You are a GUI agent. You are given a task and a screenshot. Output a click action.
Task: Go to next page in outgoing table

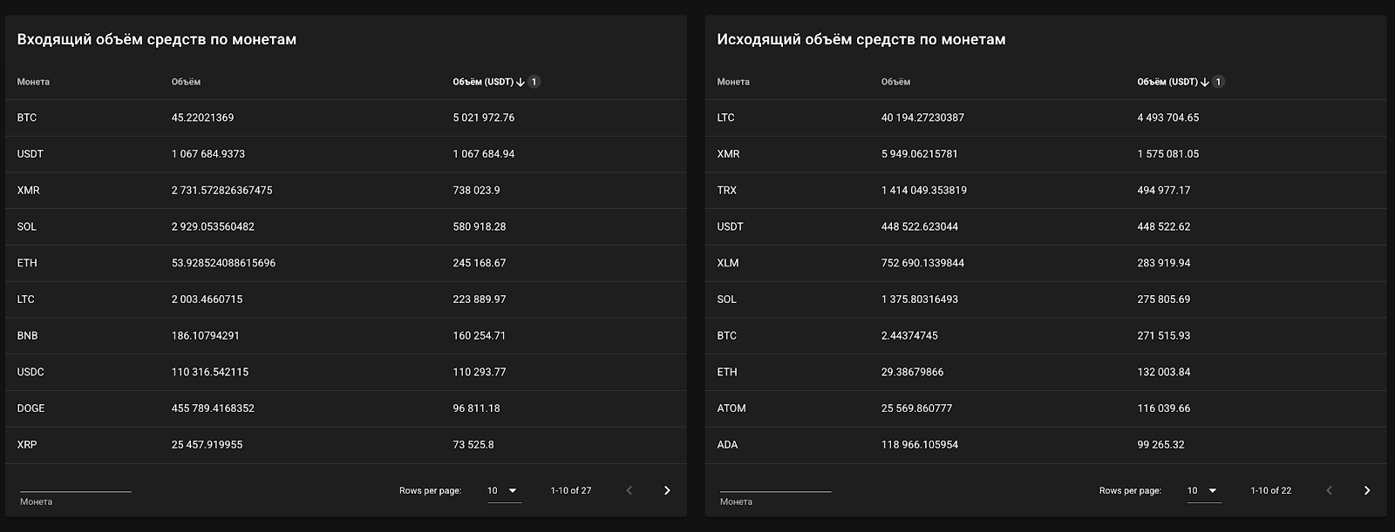pos(1367,491)
